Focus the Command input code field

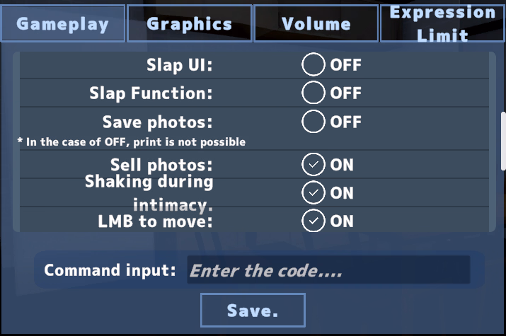coord(328,270)
